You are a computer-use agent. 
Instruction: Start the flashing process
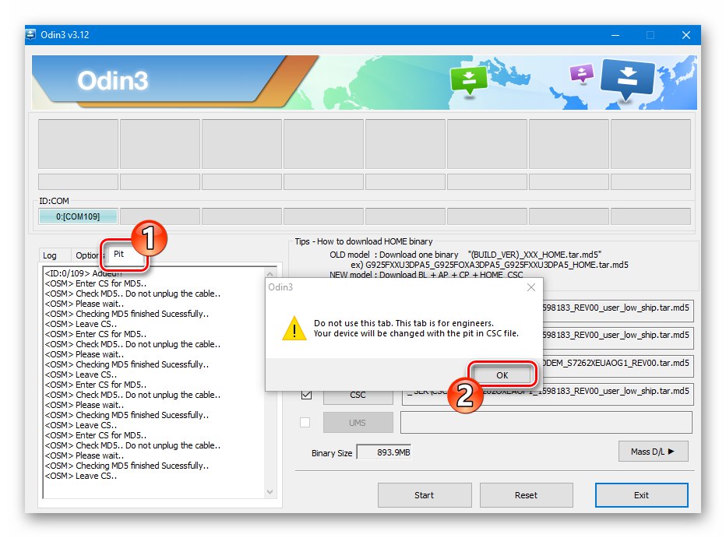(424, 495)
